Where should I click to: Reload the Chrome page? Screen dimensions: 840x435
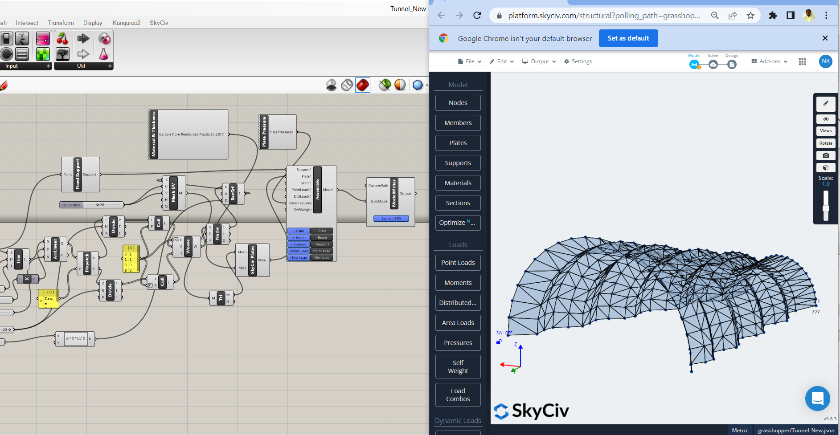[x=477, y=16]
